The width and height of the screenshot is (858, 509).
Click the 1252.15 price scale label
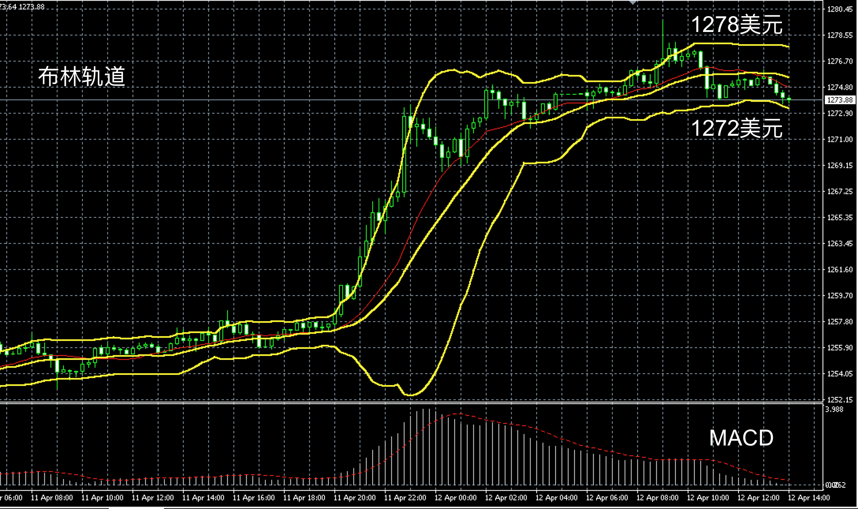pyautogui.click(x=839, y=400)
